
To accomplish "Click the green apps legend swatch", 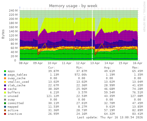I will 5,71.
